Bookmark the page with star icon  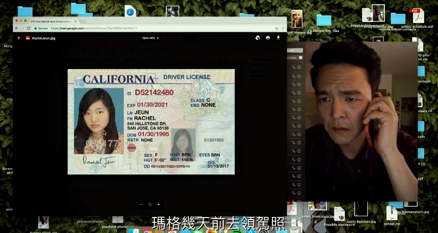coord(277,28)
